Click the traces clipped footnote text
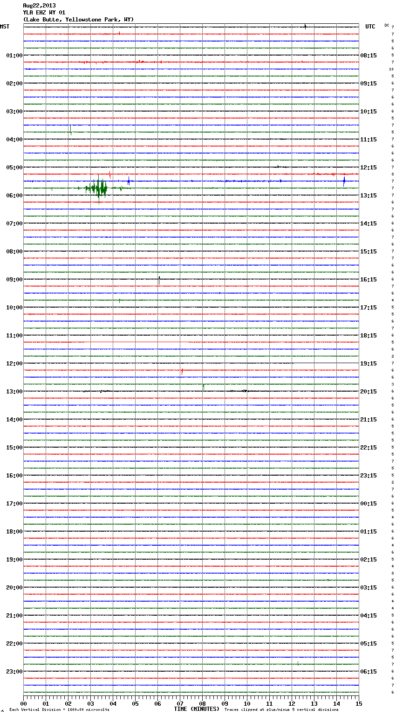The image size is (396, 716). click(281, 710)
